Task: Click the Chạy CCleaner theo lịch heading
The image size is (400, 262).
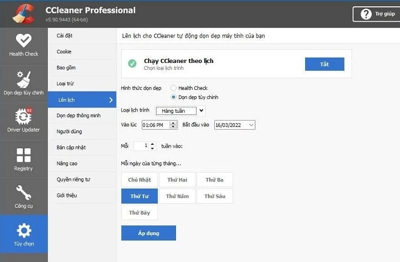Action: 178,61
